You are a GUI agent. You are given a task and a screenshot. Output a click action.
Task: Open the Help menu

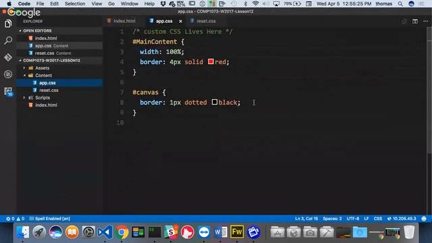coord(149,3)
